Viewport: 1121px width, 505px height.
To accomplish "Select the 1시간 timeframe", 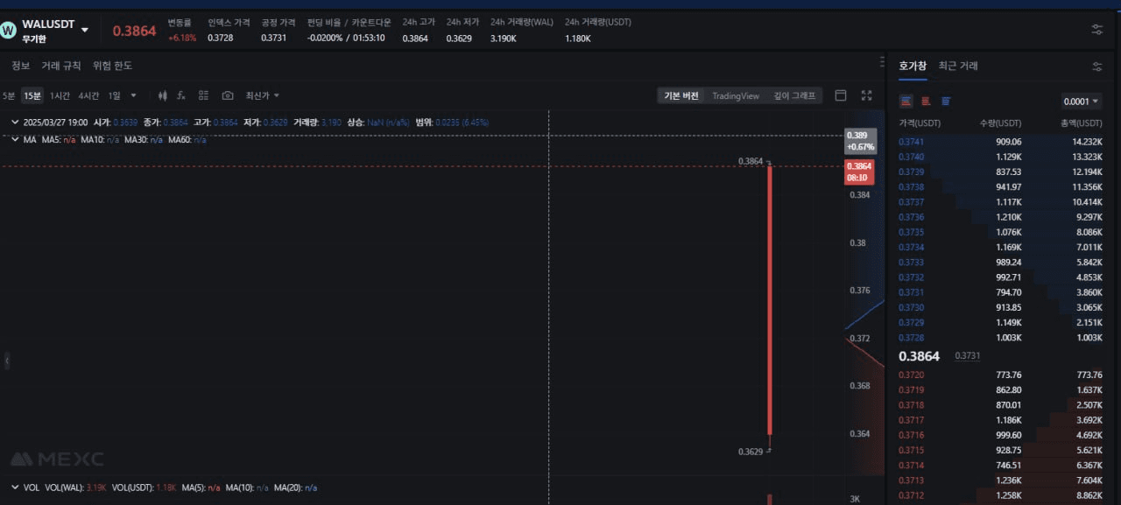I will click(x=60, y=95).
